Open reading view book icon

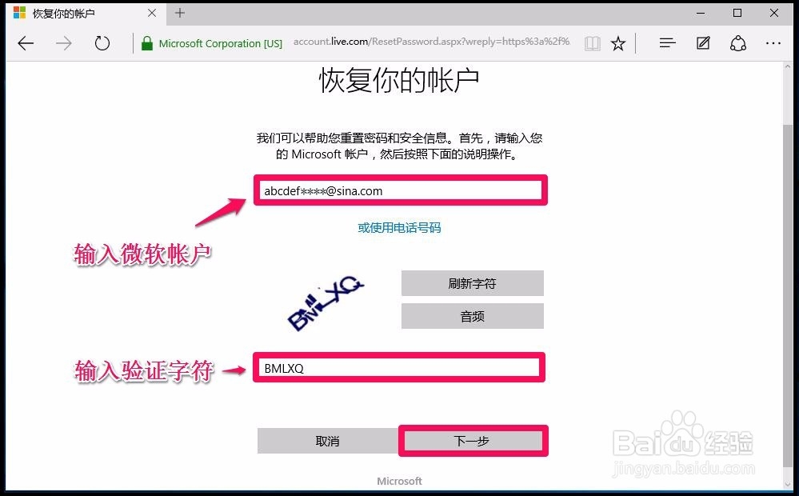click(x=592, y=43)
